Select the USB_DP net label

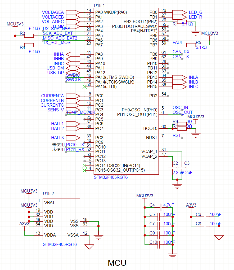pos(55,73)
